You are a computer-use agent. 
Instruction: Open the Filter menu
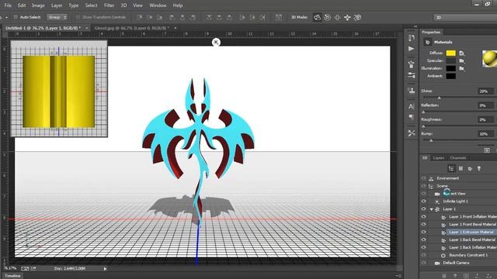coord(109,5)
